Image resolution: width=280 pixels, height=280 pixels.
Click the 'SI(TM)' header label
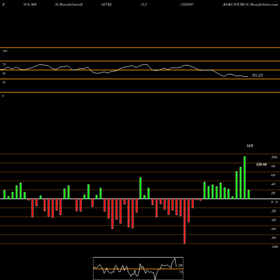(x=106, y=4)
